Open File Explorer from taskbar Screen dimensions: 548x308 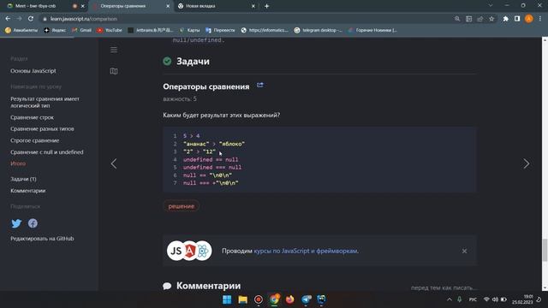pyautogui.click(x=243, y=299)
